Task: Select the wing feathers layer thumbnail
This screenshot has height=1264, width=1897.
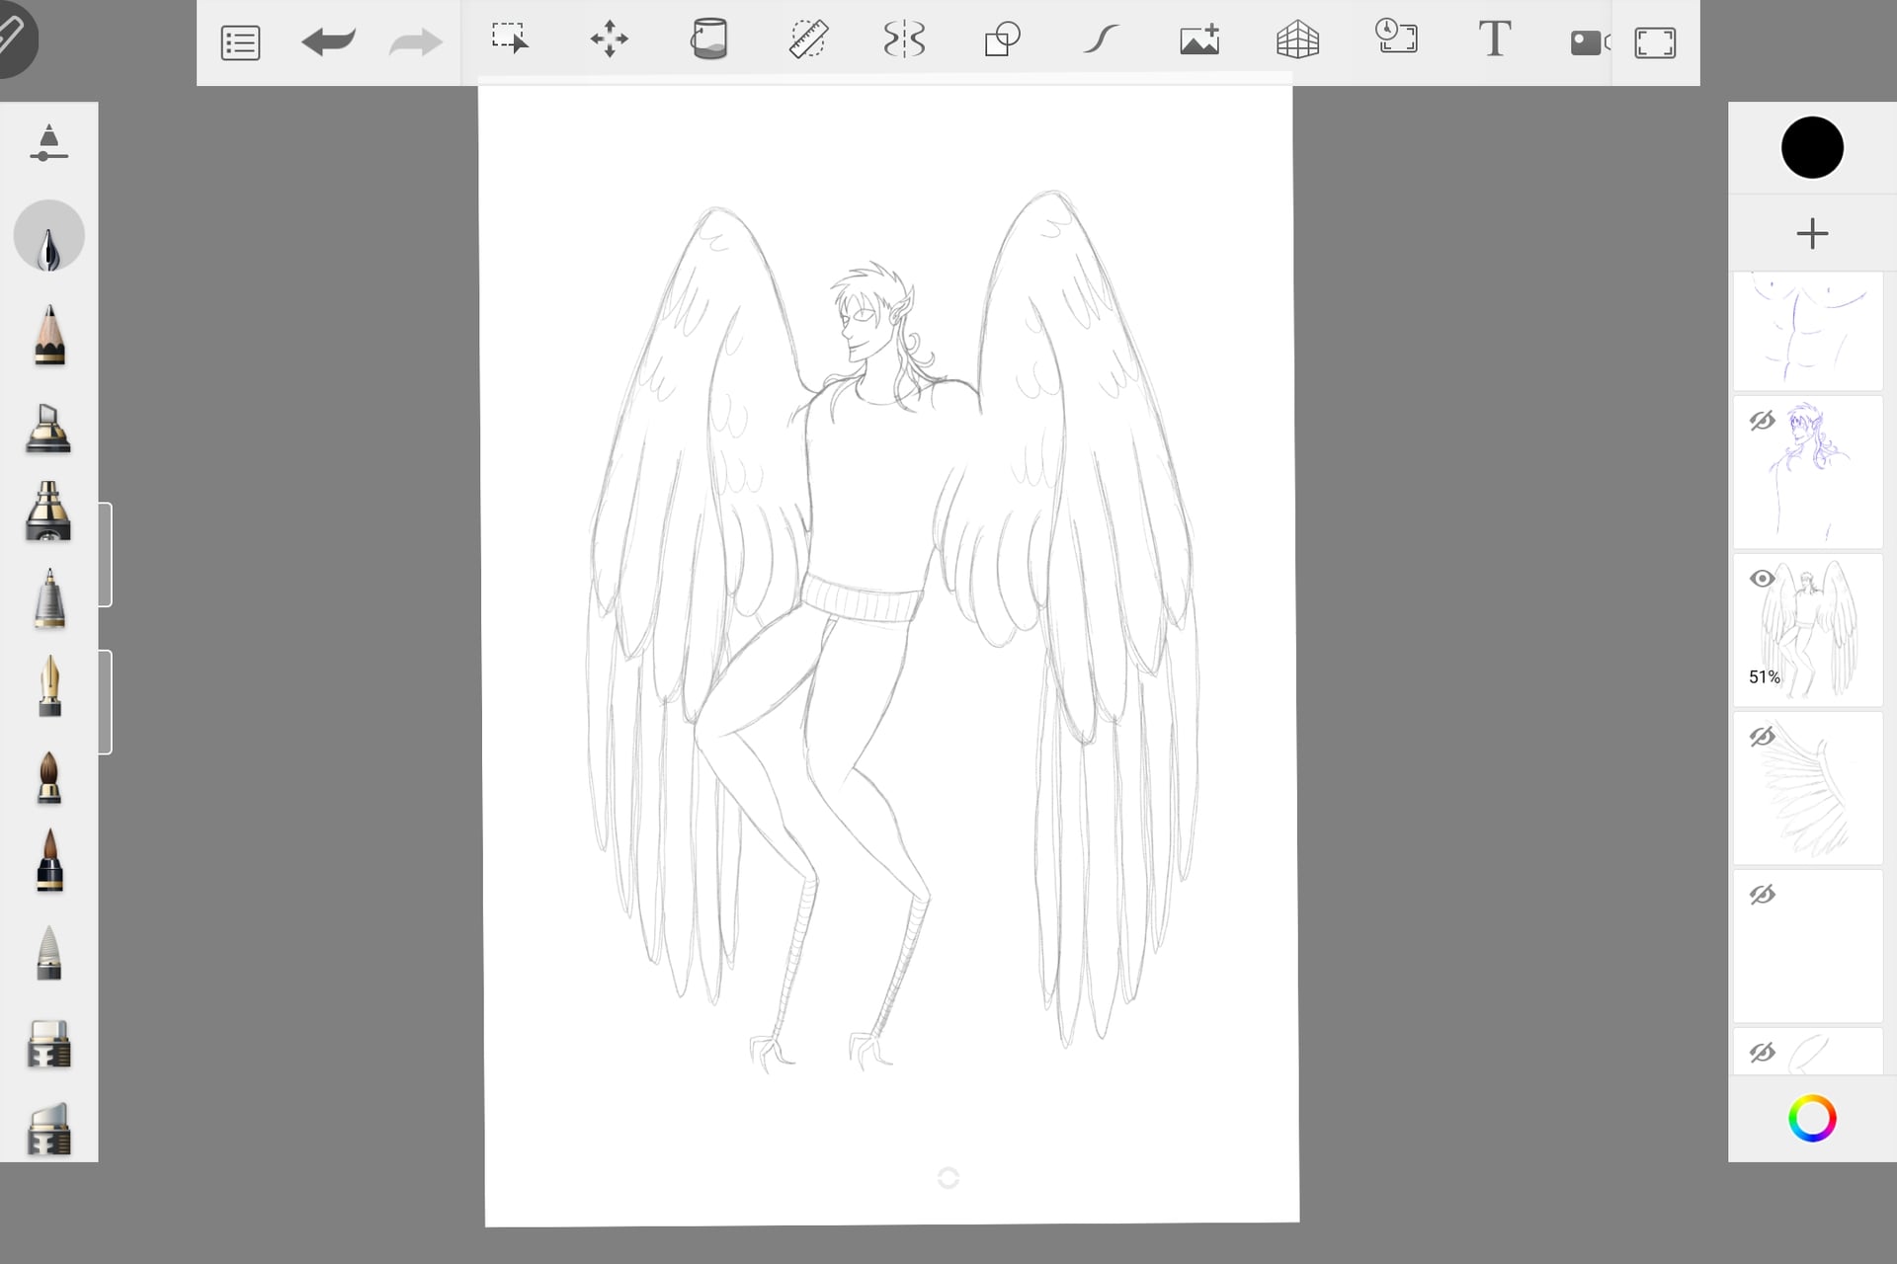Action: coord(1808,788)
